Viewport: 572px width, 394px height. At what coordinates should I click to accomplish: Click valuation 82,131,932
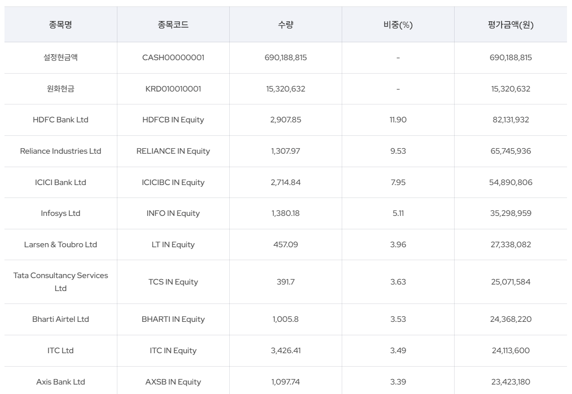tap(511, 120)
